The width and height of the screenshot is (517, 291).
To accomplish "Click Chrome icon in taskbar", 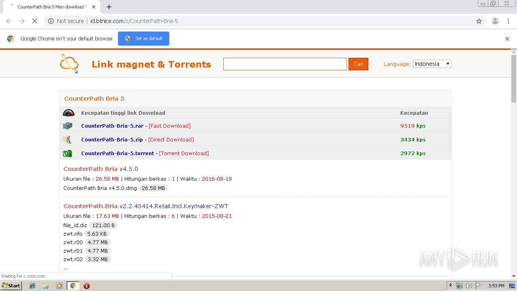I will 73,286.
